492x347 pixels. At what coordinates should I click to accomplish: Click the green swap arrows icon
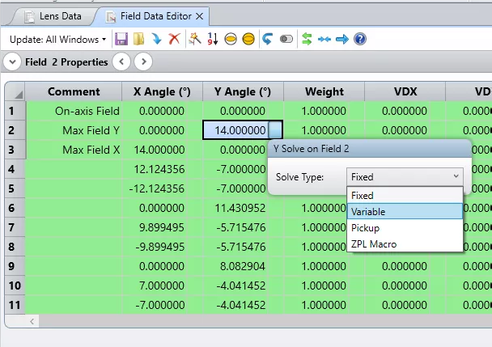tap(307, 39)
